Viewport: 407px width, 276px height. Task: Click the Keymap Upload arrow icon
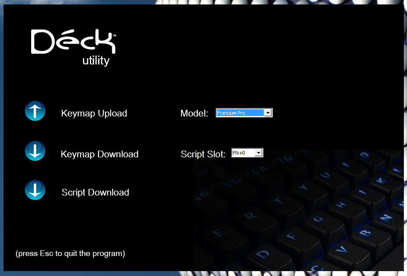pyautogui.click(x=35, y=111)
